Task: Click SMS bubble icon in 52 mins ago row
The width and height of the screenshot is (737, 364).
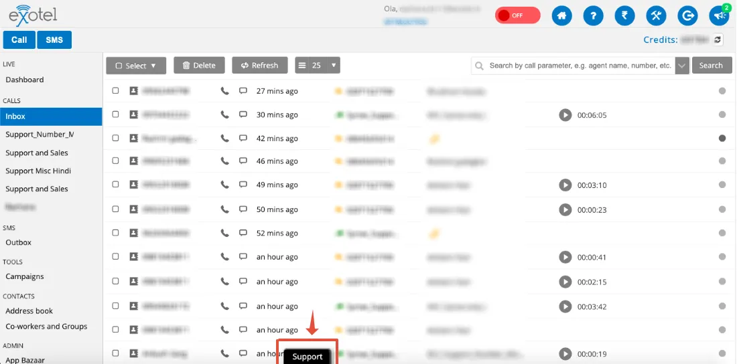Action: [243, 232]
